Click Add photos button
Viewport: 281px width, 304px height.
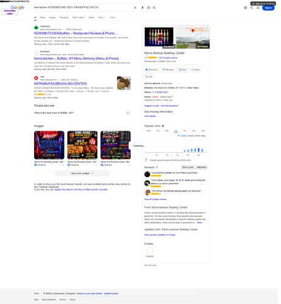click(201, 167)
